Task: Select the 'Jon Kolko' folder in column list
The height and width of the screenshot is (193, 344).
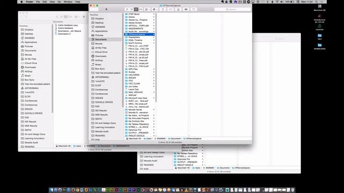Action: coord(133,86)
